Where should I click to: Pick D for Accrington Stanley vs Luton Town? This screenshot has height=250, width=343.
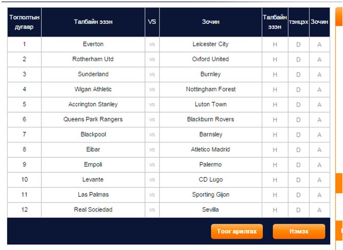pyautogui.click(x=299, y=104)
